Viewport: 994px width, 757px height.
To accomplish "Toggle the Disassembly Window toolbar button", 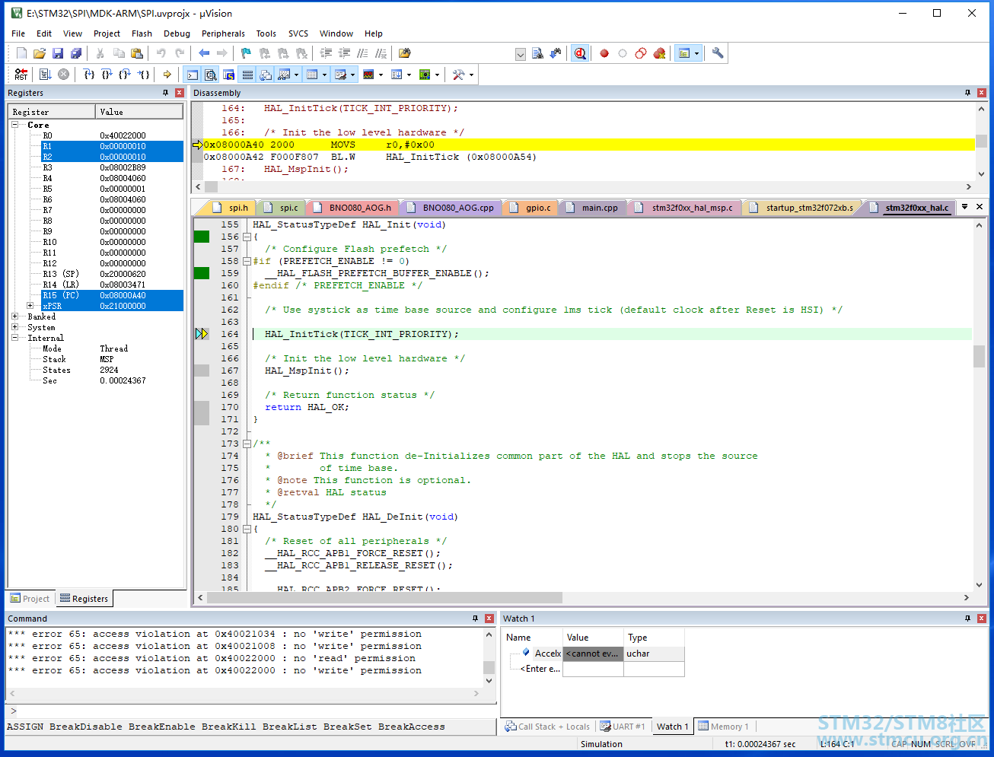I will [211, 75].
